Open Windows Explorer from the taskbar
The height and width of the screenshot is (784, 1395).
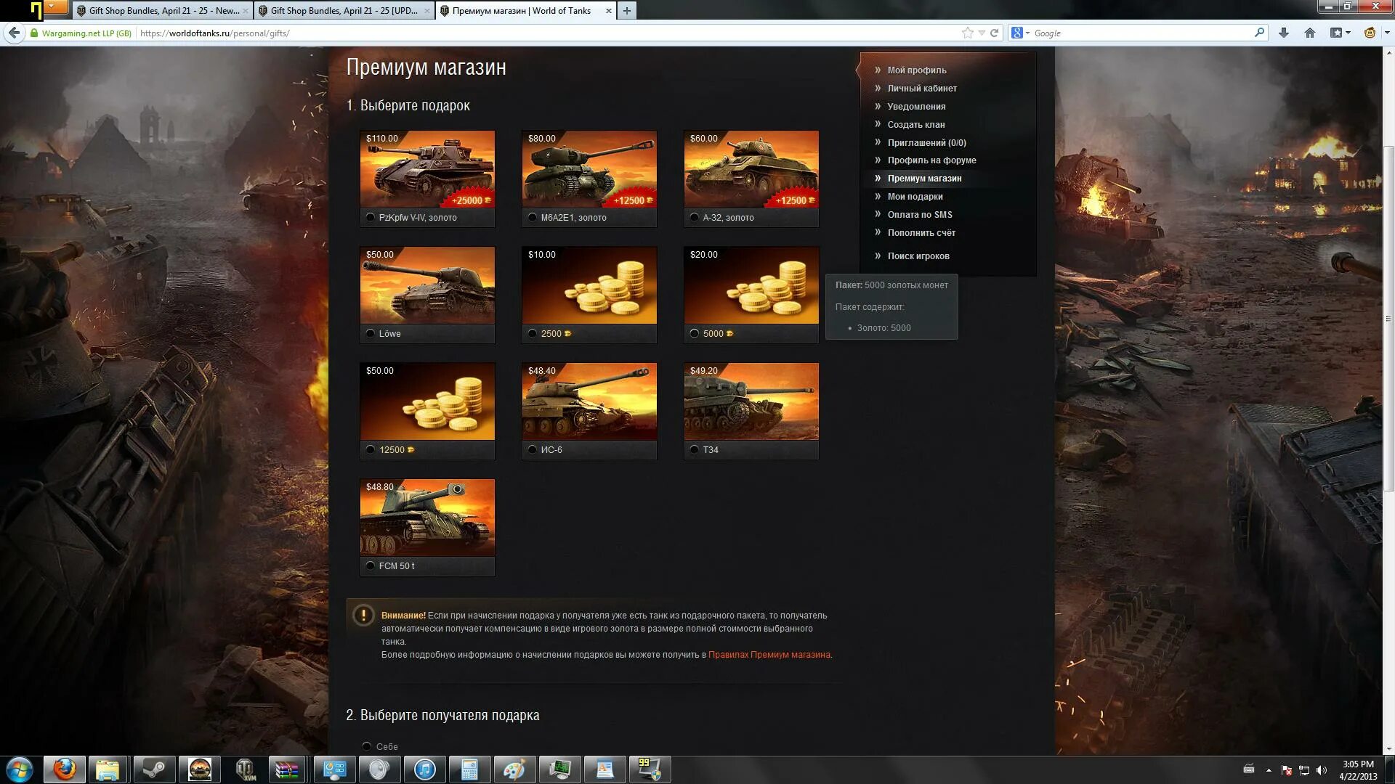point(108,769)
